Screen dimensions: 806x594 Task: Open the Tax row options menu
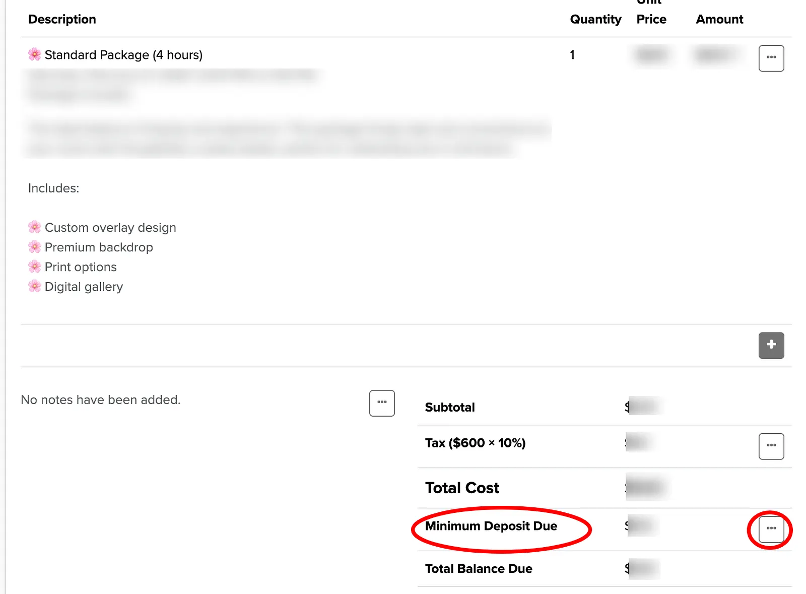click(x=771, y=446)
